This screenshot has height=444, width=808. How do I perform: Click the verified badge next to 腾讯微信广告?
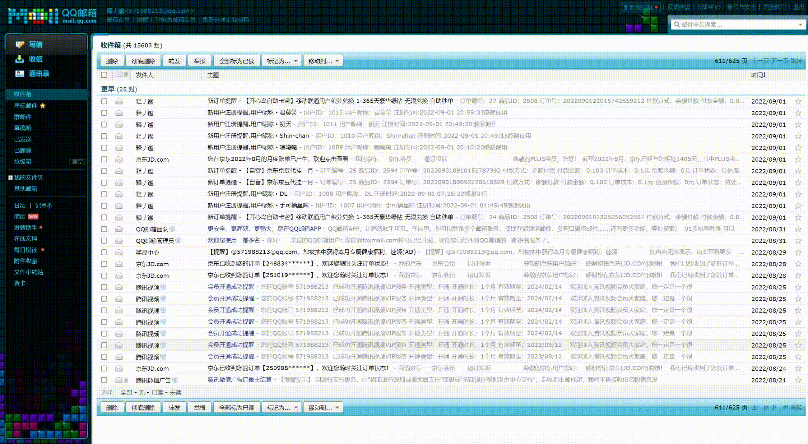175,380
